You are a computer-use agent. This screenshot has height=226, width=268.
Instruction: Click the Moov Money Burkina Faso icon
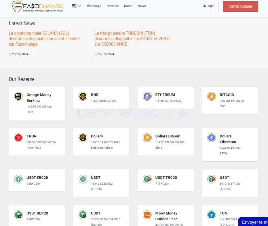coord(147,215)
